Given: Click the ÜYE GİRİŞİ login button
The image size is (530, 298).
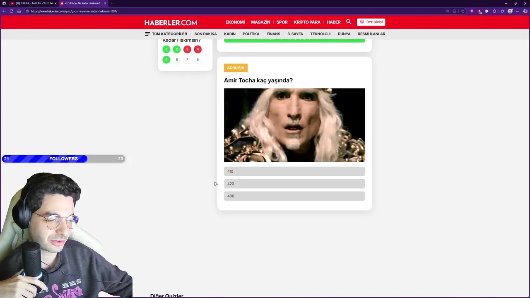Looking at the screenshot, I should tap(371, 22).
